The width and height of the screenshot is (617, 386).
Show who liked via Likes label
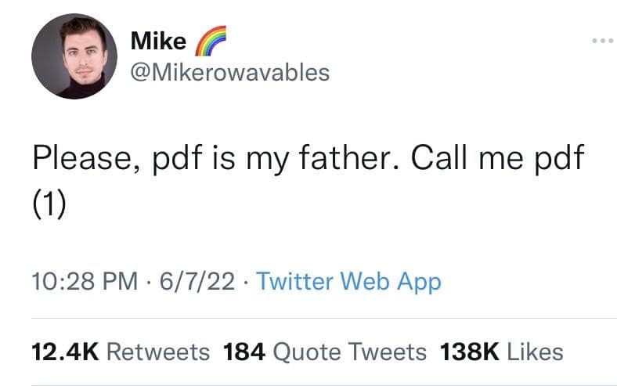[x=535, y=352]
